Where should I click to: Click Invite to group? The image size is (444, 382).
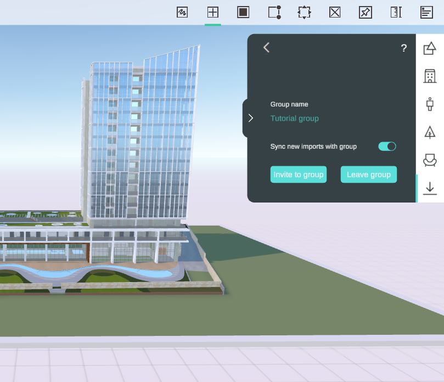pyautogui.click(x=298, y=174)
